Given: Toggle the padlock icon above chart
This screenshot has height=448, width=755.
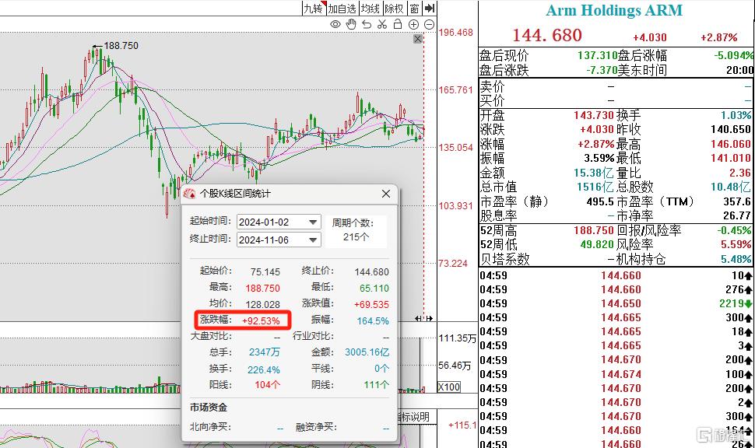Looking at the screenshot, I should [398, 24].
